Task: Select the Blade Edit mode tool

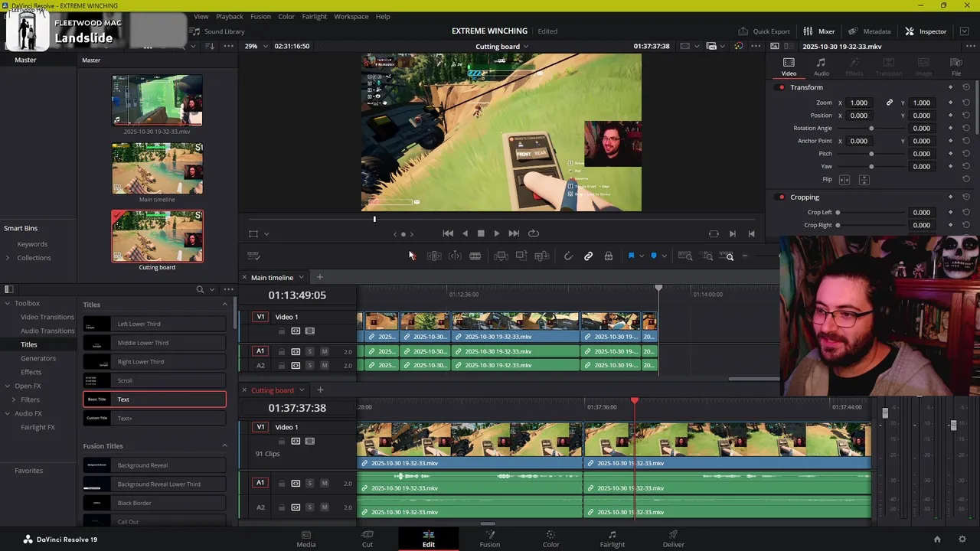Action: point(475,256)
